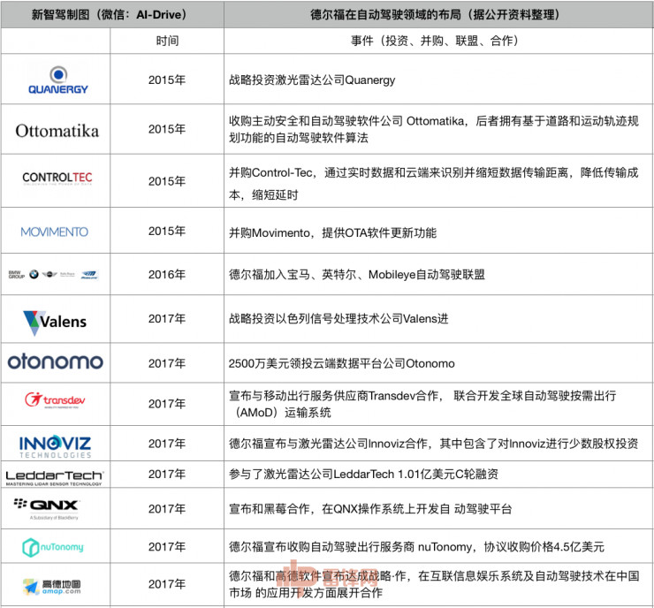This screenshot has width=654, height=608.
Task: Select the Otonomo logo
Action: 56,362
